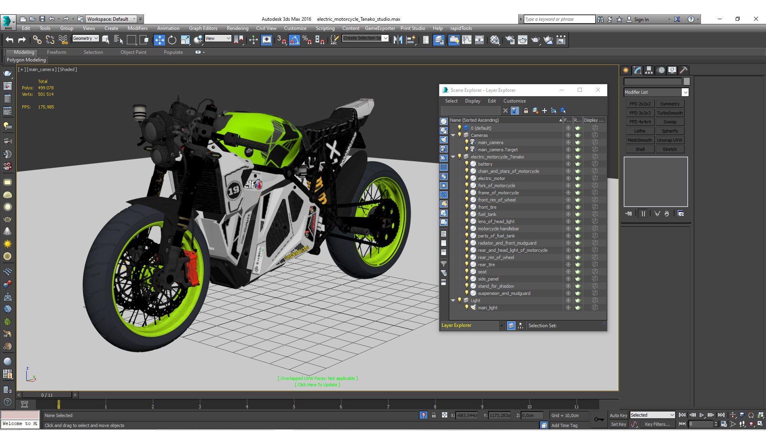Click the keyword search field
The height and width of the screenshot is (431, 766).
point(559,19)
